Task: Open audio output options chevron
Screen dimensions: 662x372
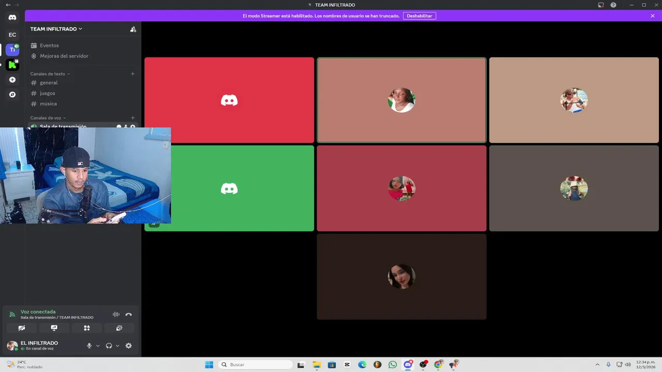Action: pyautogui.click(x=117, y=346)
